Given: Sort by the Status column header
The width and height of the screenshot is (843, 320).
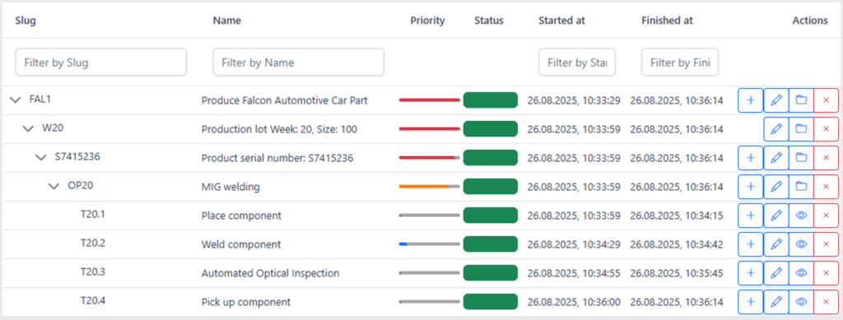Looking at the screenshot, I should point(489,21).
